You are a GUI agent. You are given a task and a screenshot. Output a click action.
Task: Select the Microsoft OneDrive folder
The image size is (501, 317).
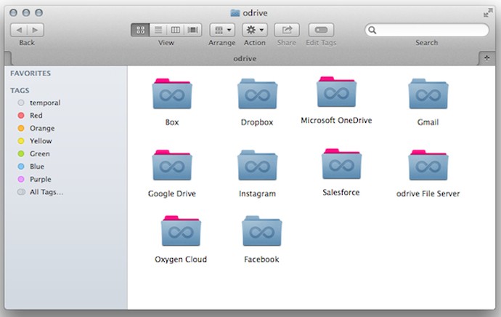[336, 92]
